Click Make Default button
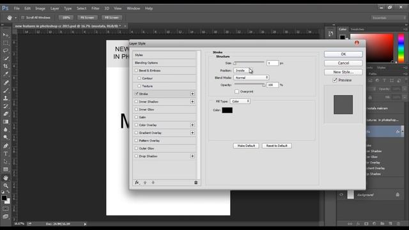 click(246, 146)
